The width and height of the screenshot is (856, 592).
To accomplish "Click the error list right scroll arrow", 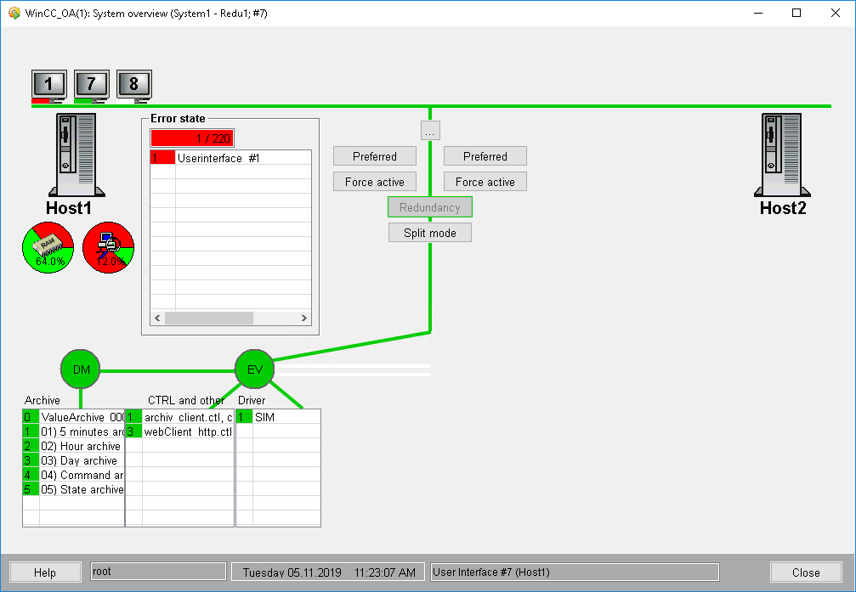I will [x=304, y=318].
